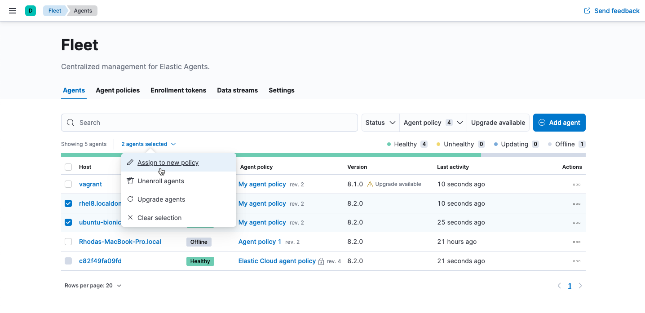The image size is (645, 313).
Task: Click the D space avatar in the header
Action: tap(30, 10)
